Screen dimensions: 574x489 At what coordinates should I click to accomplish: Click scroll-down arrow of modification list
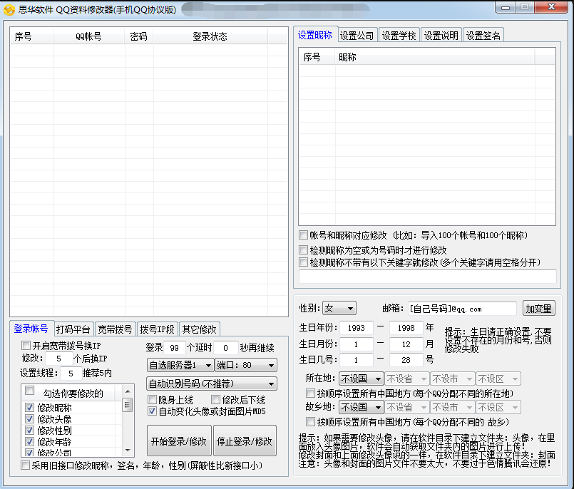[128, 451]
